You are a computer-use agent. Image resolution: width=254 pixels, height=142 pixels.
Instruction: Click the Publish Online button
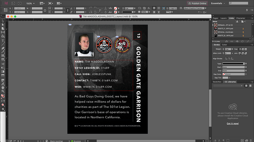pos(197,3)
